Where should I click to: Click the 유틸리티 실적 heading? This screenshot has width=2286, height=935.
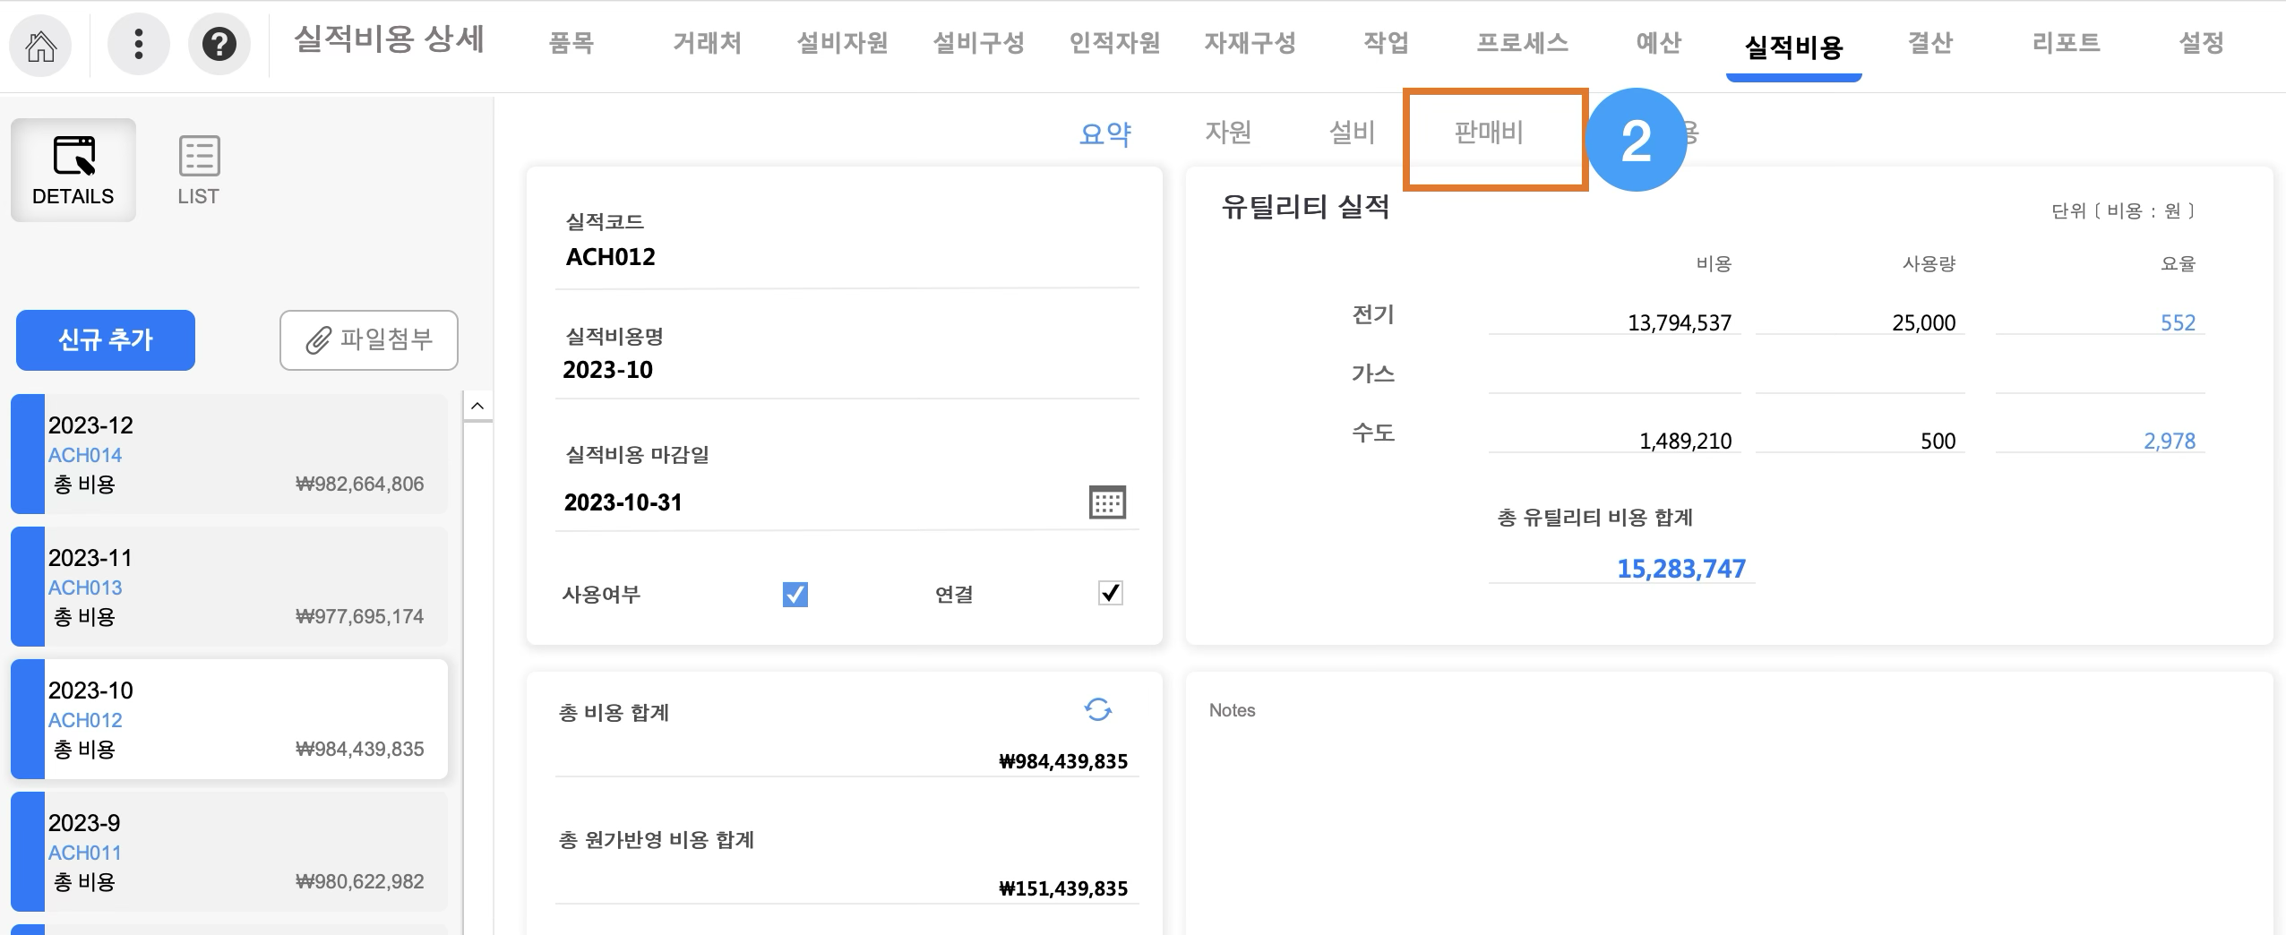1305,207
